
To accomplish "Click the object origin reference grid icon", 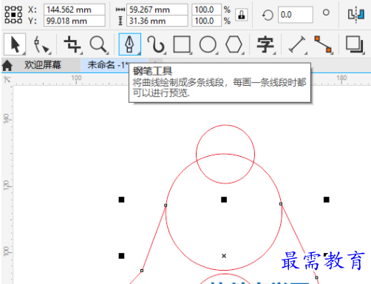I will coord(13,15).
